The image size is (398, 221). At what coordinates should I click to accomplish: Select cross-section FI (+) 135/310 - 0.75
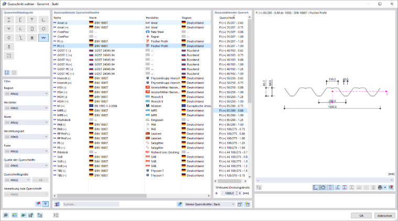(232, 175)
